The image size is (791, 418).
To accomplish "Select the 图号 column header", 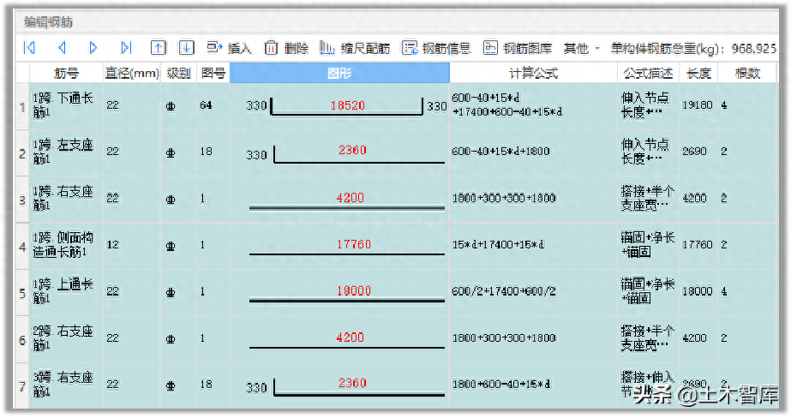I will point(213,73).
